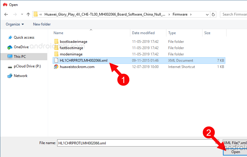Select the modemimage folder icon
247x157 pixels.
(x=56, y=54)
